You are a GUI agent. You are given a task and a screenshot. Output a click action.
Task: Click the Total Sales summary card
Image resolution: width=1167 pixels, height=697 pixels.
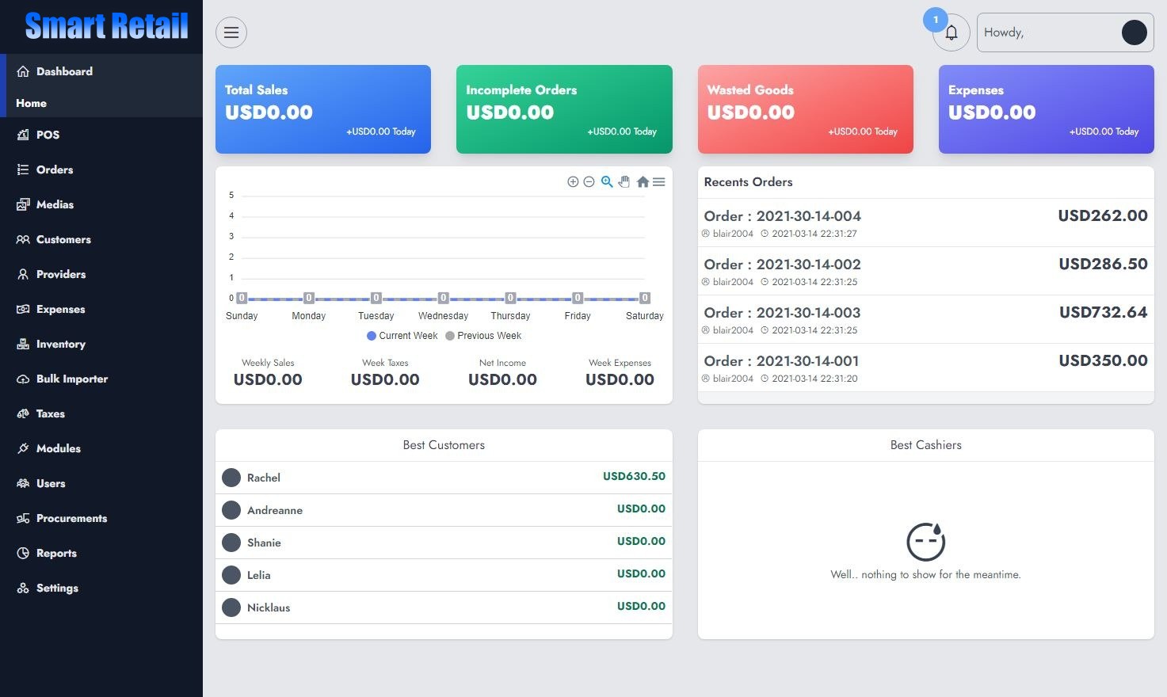[323, 109]
